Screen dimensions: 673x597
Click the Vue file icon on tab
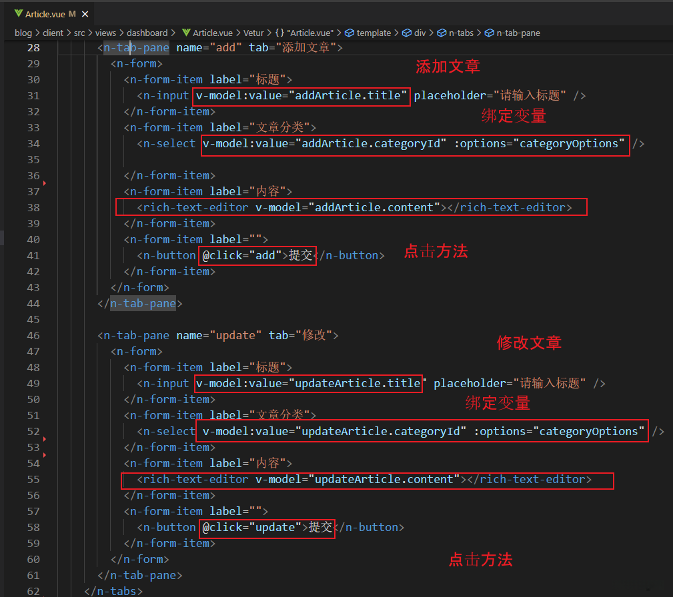[19, 14]
